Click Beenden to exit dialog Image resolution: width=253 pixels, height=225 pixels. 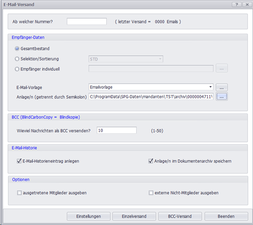[x=226, y=216]
